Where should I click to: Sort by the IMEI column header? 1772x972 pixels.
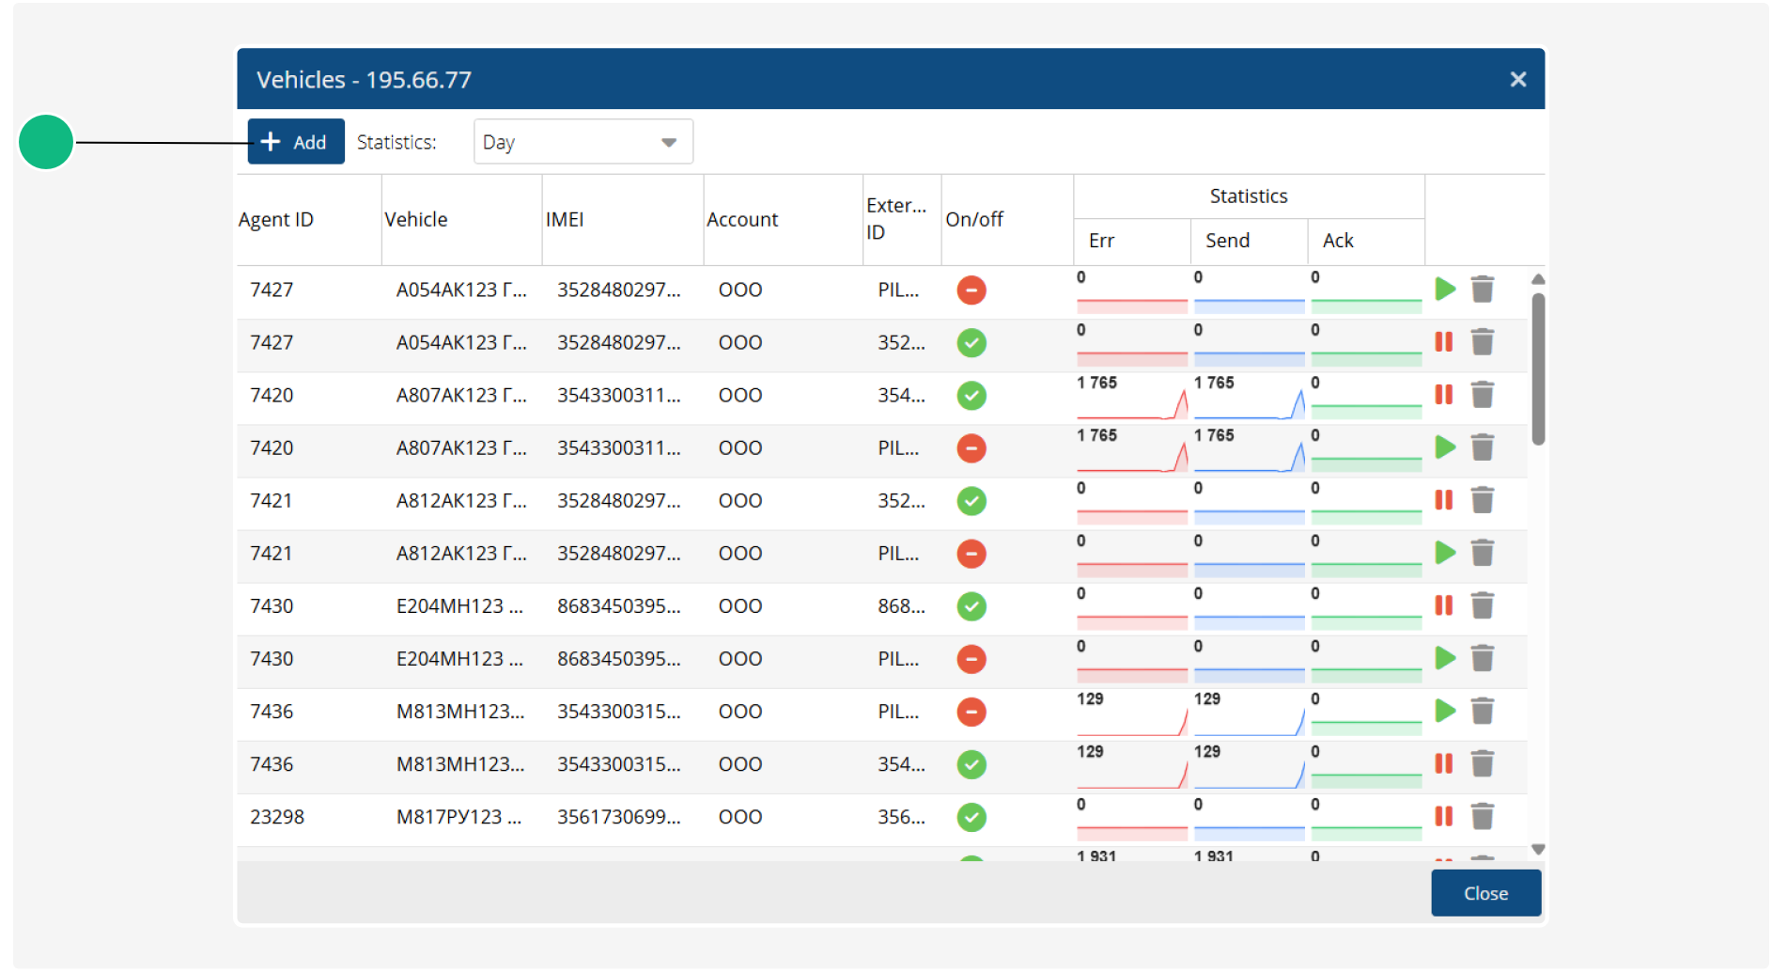point(623,220)
